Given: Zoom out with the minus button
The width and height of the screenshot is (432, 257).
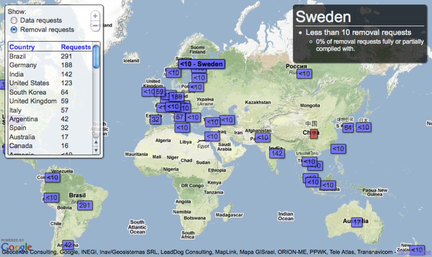Looking at the screenshot, I should click(x=96, y=26).
